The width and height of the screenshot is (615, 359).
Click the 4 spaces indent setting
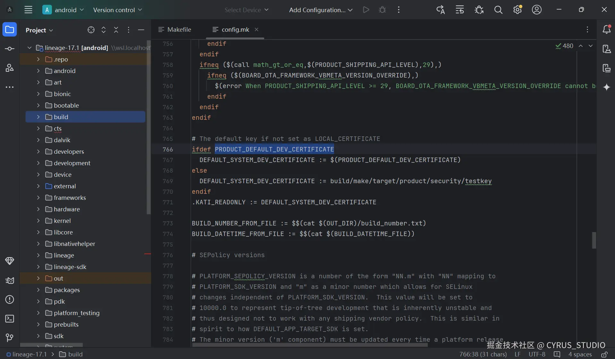pyautogui.click(x=580, y=354)
